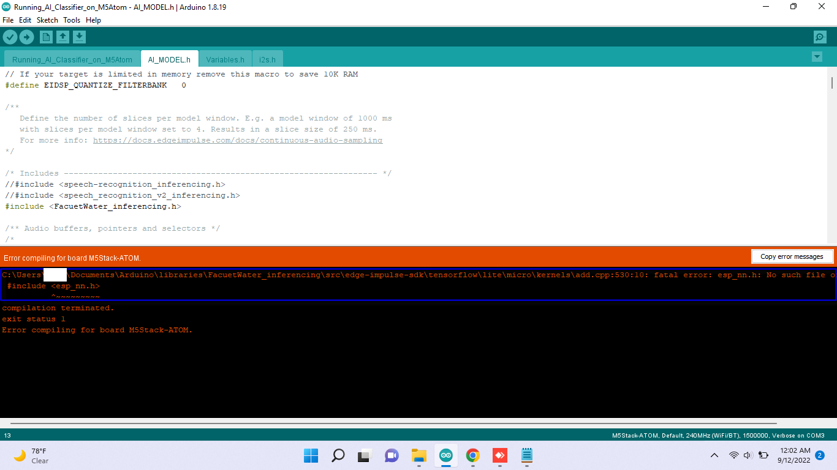Click the 'exit status 1' console line
The height and width of the screenshot is (470, 837).
click(x=34, y=319)
